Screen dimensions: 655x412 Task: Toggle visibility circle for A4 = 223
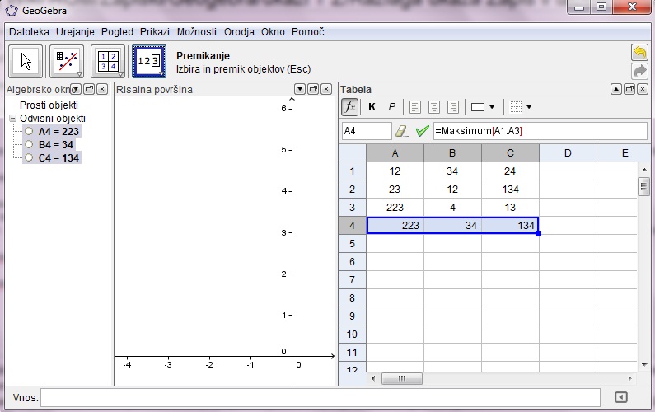pyautogui.click(x=29, y=131)
